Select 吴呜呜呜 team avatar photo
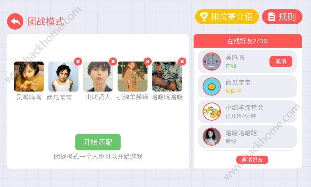Screen dimensions: 311x187 coord(29,76)
